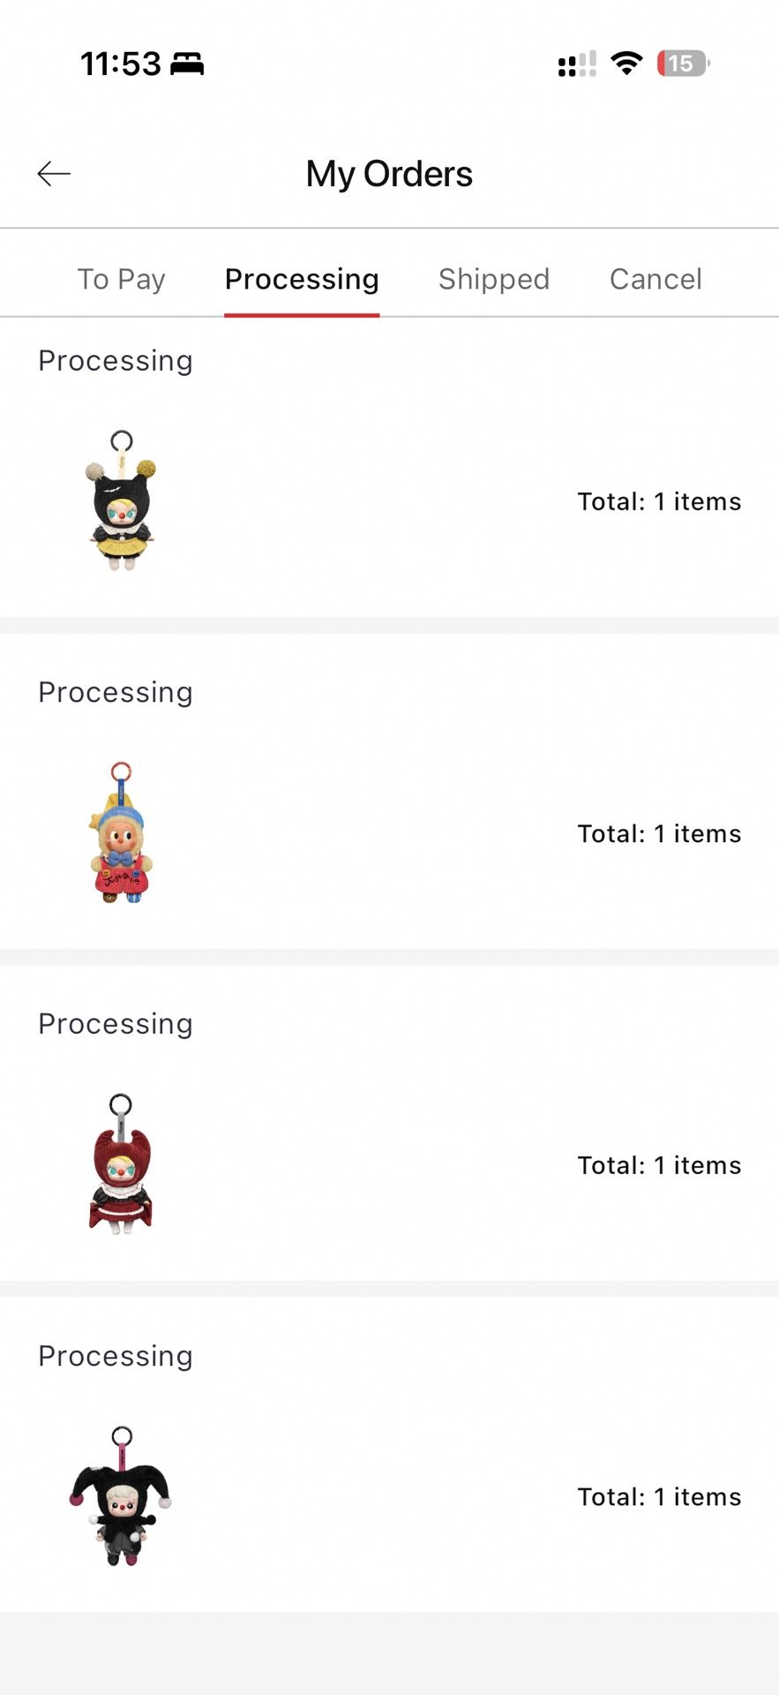Screen dimensions: 779x1695
Task: Go to the Cancel tab
Action: point(655,279)
